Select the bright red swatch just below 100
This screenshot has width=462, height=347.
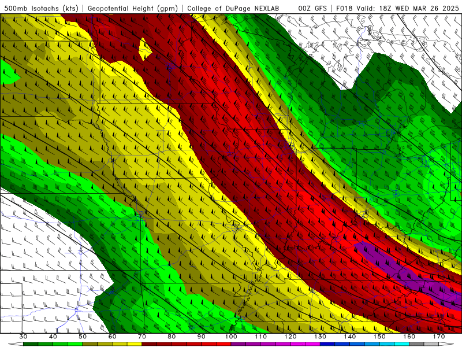pos(223,344)
